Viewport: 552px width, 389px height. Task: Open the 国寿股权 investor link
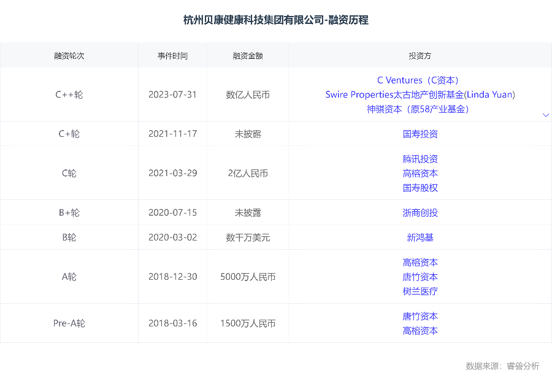click(420, 188)
